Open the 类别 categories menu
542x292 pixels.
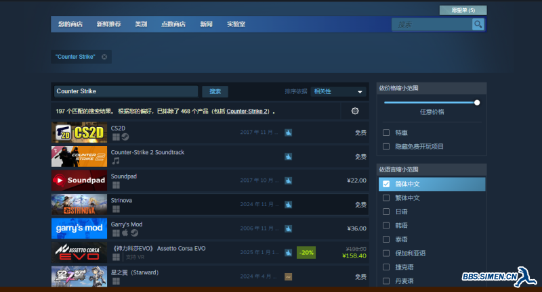(141, 24)
